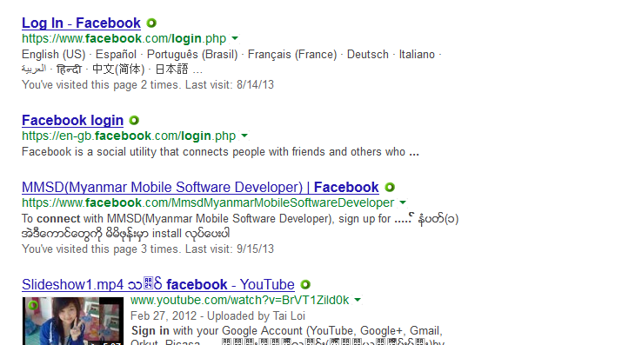The height and width of the screenshot is (345, 622).
Task: Click the www.facebook.com/MmsdMyanmarMobileSoftwareDeveloper URL text
Action: click(x=208, y=202)
